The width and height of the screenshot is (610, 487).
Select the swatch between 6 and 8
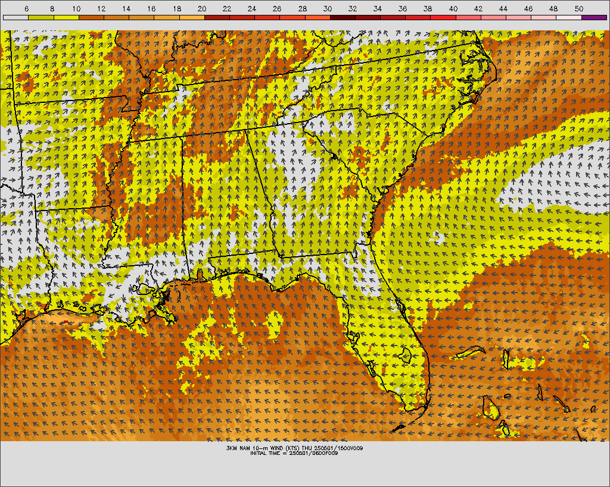pyautogui.click(x=41, y=17)
